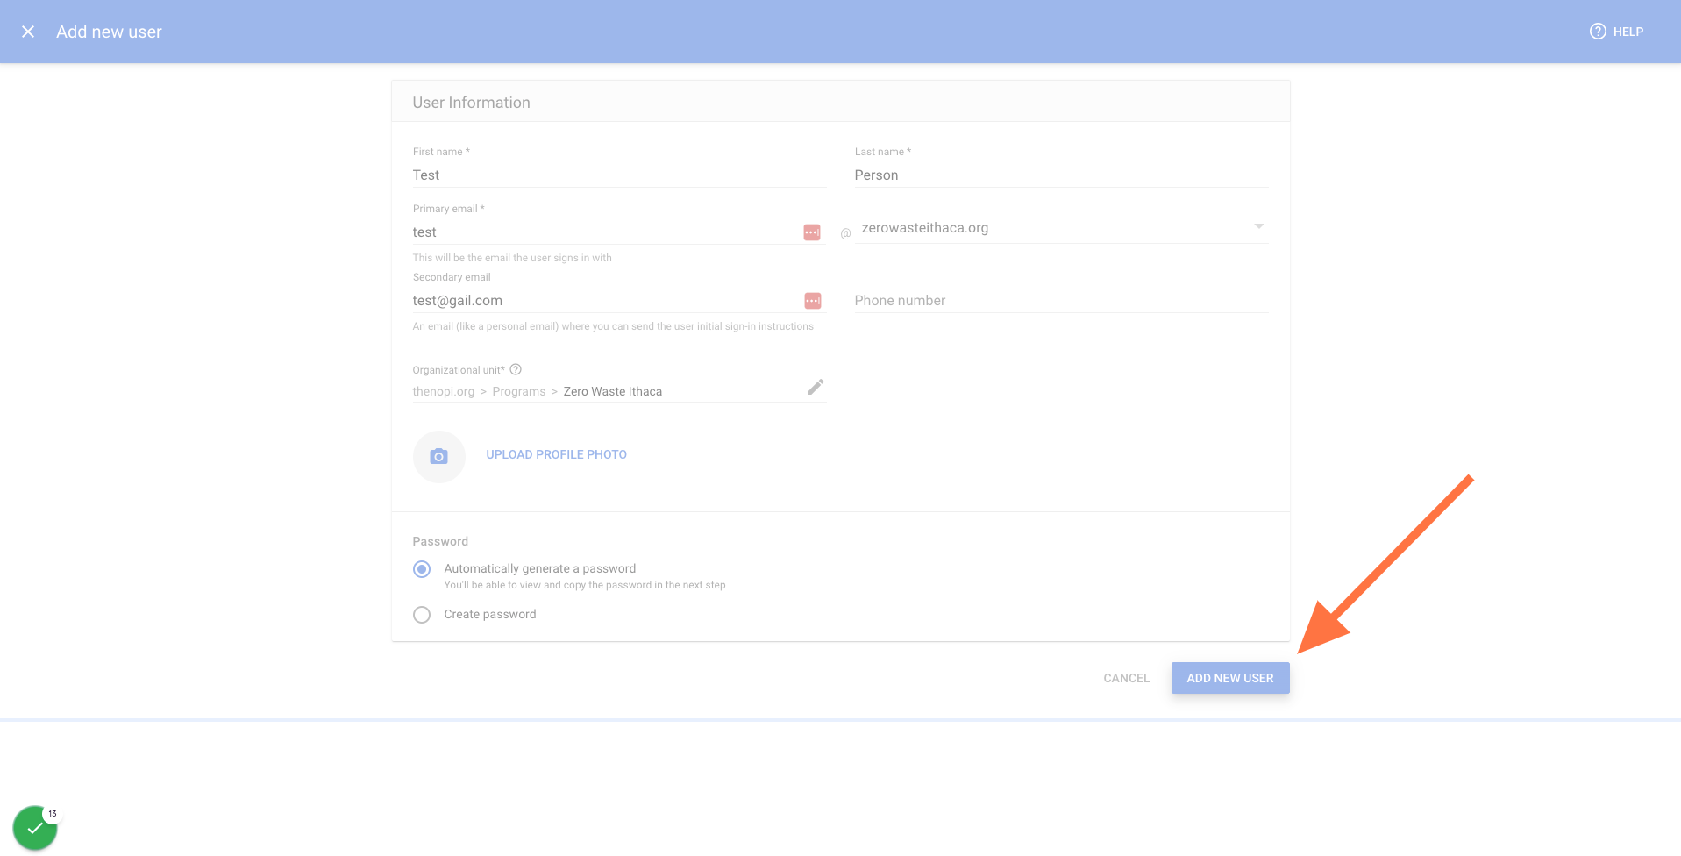Screen dimensions: 1681x856
Task: Focus the First name field
Action: pyautogui.click(x=619, y=175)
